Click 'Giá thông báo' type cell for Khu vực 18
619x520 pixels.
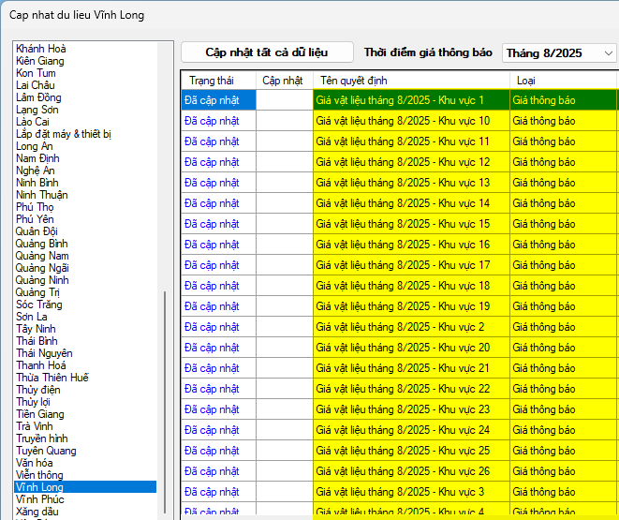click(544, 286)
